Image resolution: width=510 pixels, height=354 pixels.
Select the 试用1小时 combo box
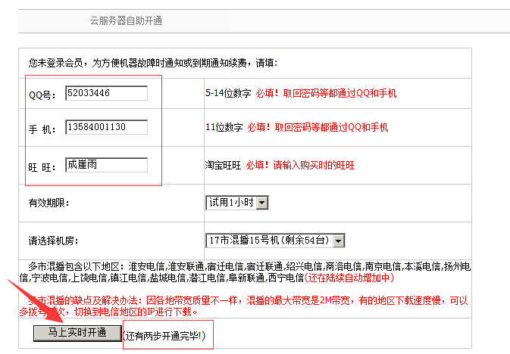click(237, 203)
